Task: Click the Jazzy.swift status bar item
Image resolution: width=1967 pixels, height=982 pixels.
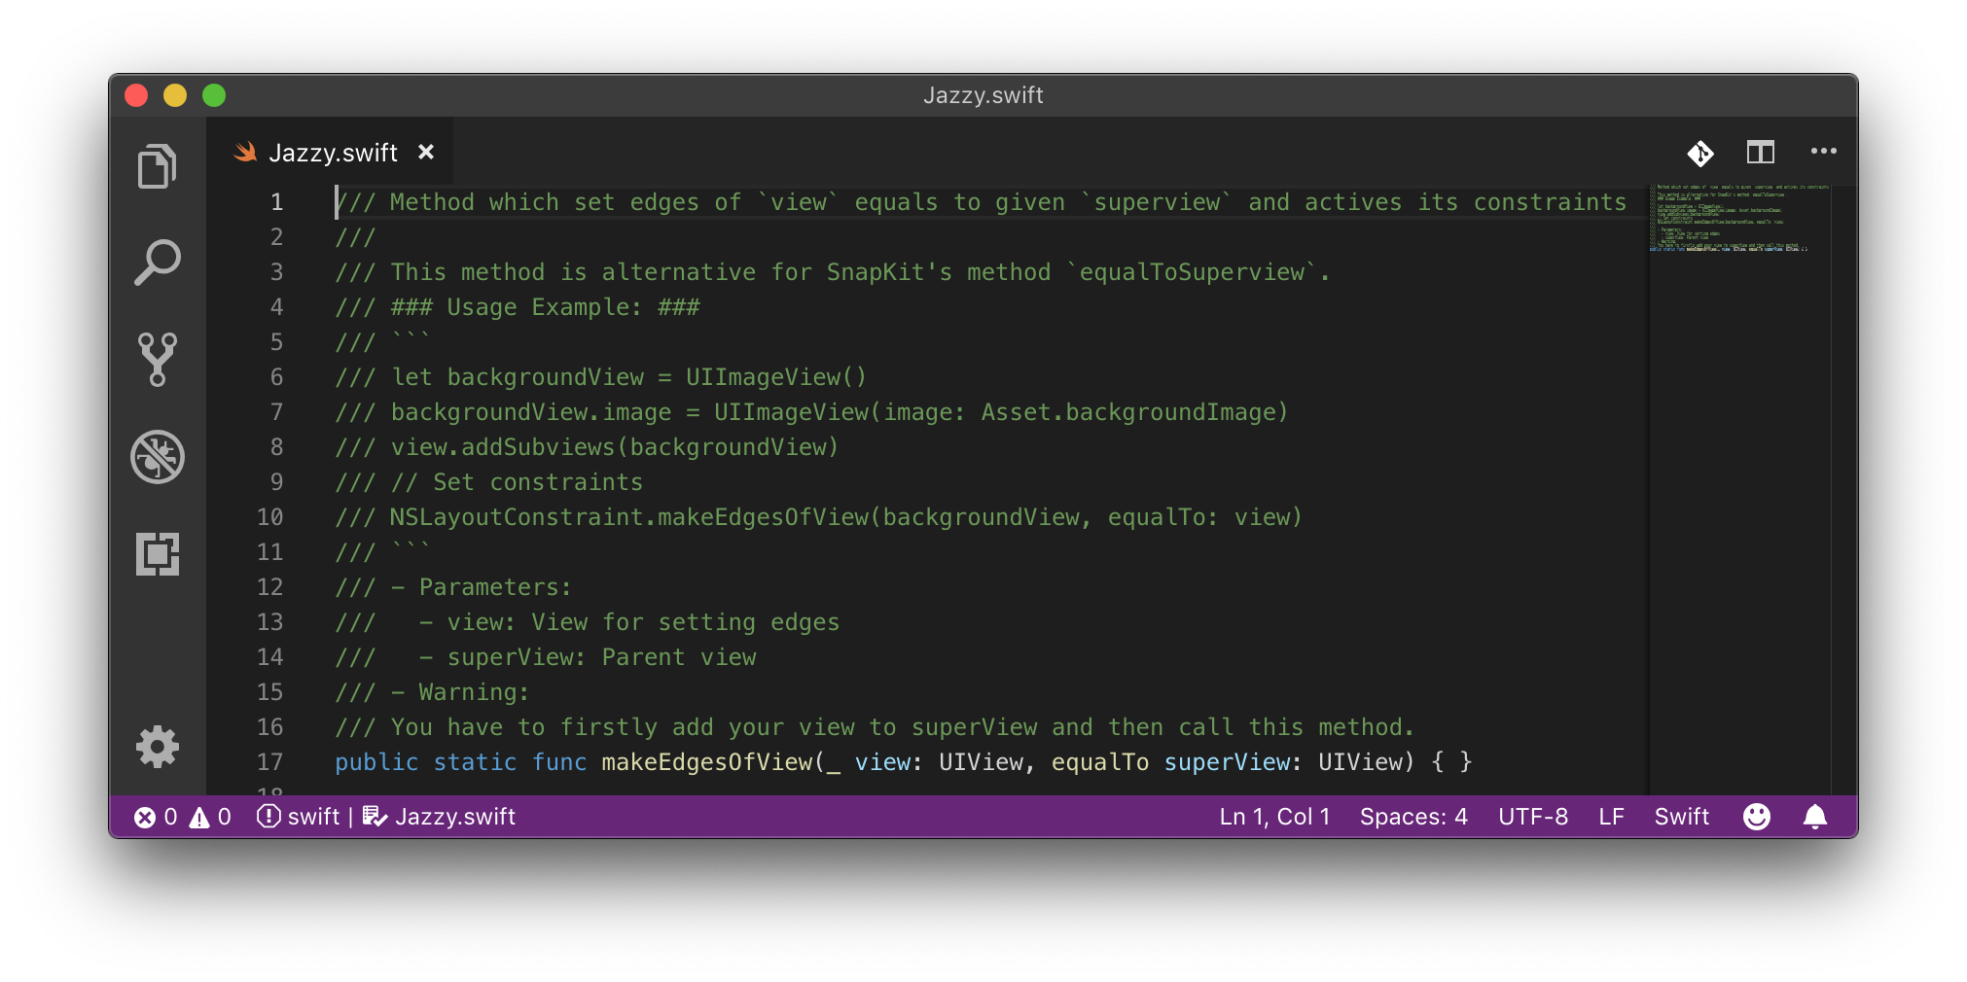Action: pyautogui.click(x=440, y=817)
